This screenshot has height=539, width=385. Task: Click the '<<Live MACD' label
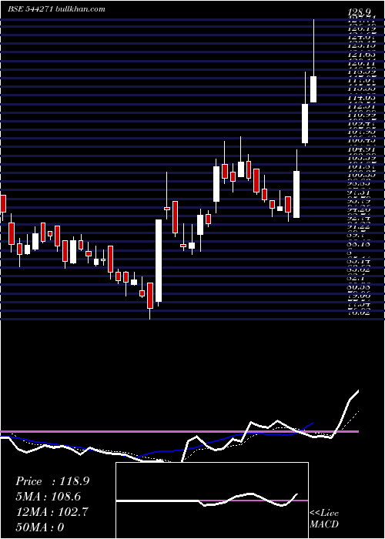tap(324, 518)
